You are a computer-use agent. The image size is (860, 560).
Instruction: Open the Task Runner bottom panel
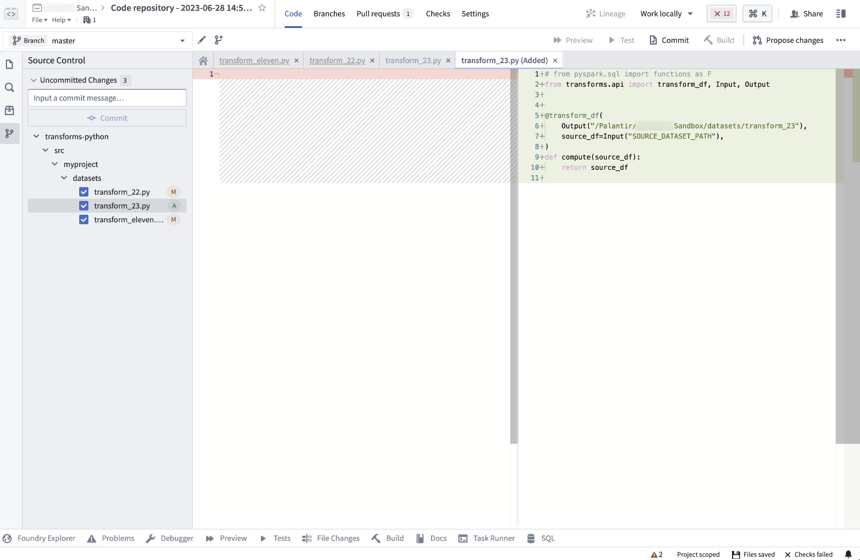(x=487, y=539)
